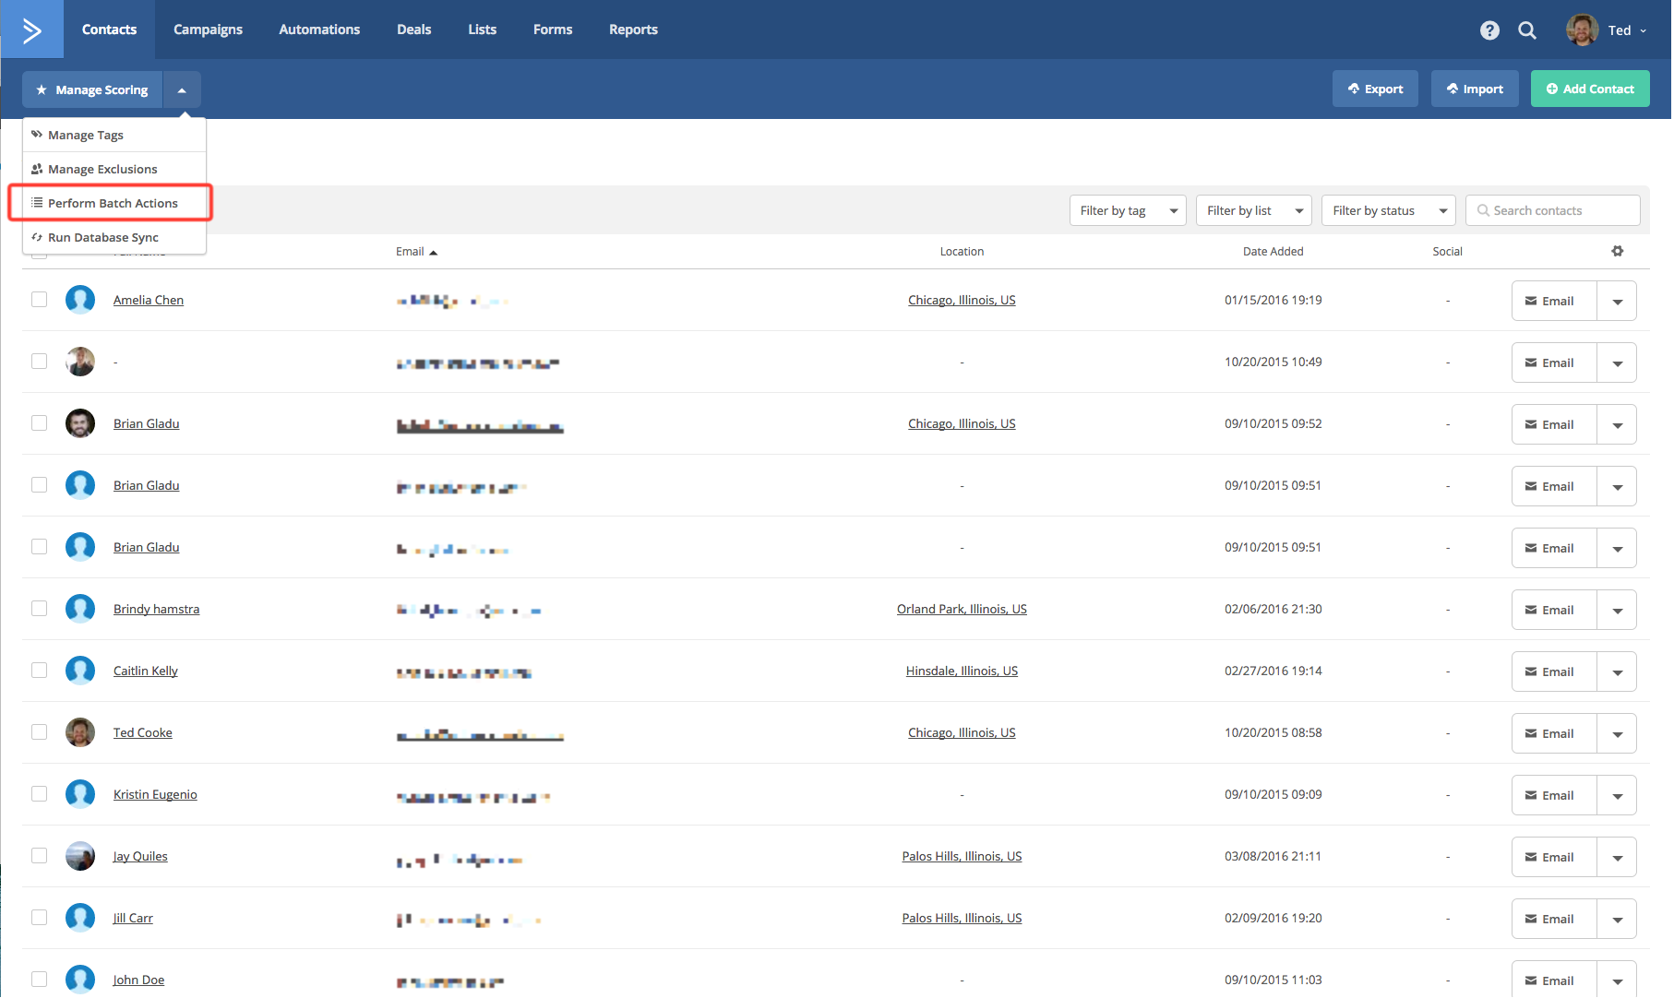Click the ActiveCampaign logo icon

coord(32,30)
